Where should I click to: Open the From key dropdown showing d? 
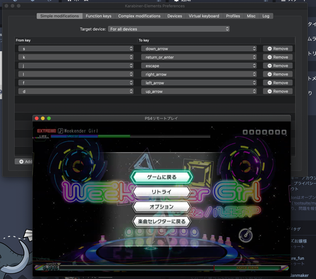76,92
